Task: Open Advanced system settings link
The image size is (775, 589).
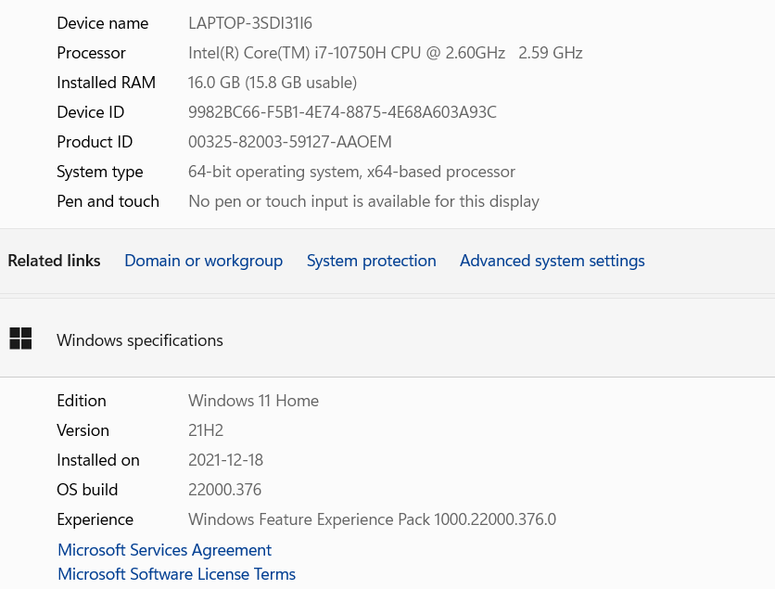Action: [x=553, y=261]
